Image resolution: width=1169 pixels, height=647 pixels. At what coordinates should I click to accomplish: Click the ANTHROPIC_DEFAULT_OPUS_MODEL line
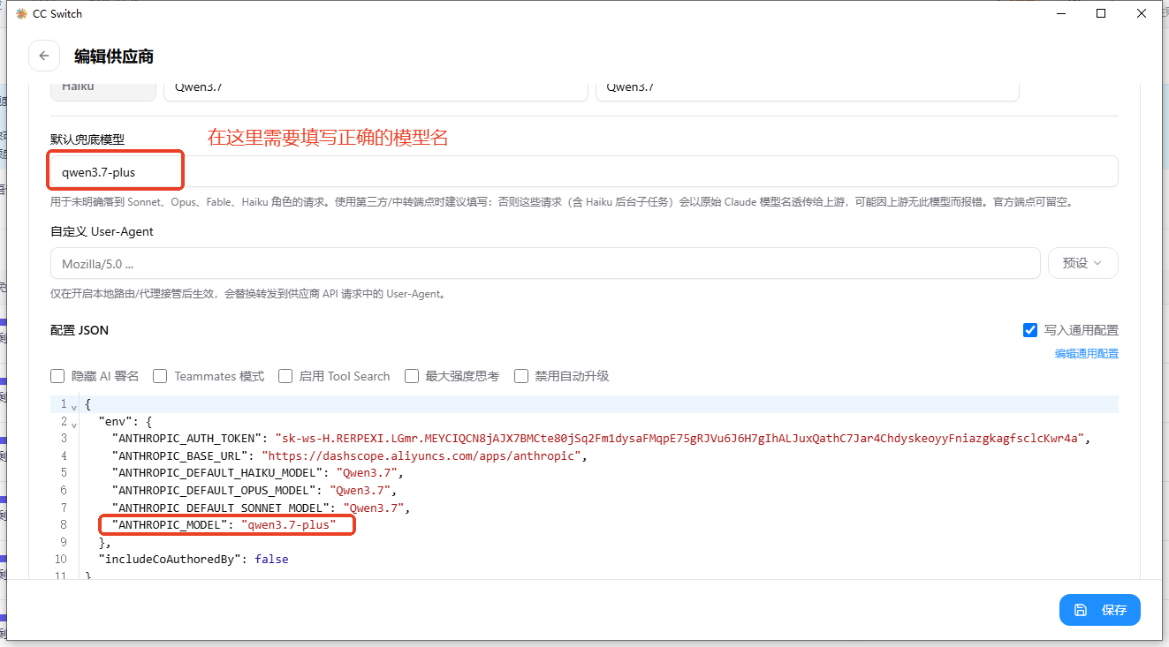254,490
